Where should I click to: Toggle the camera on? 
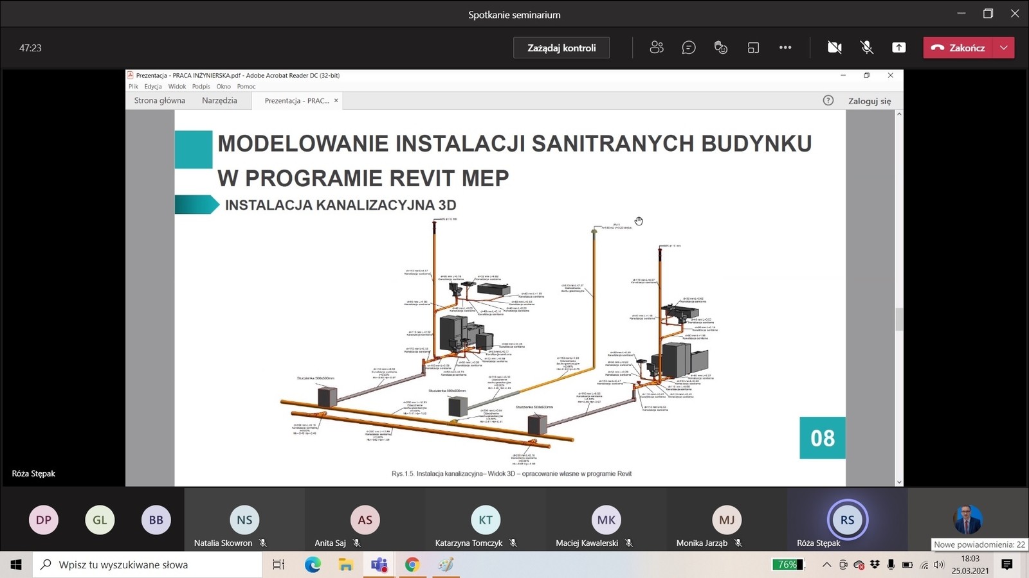(834, 48)
